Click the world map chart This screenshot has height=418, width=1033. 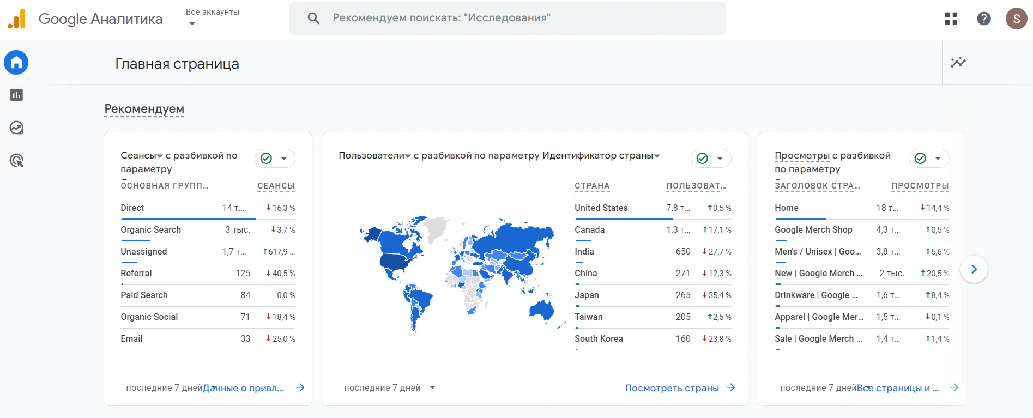point(462,274)
